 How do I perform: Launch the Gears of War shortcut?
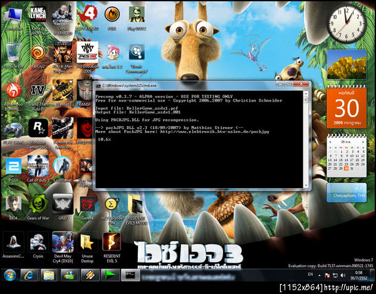click(x=38, y=207)
